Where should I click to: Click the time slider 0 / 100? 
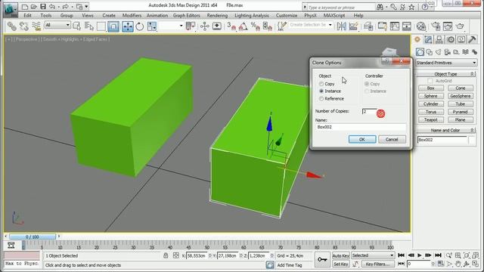[33, 236]
